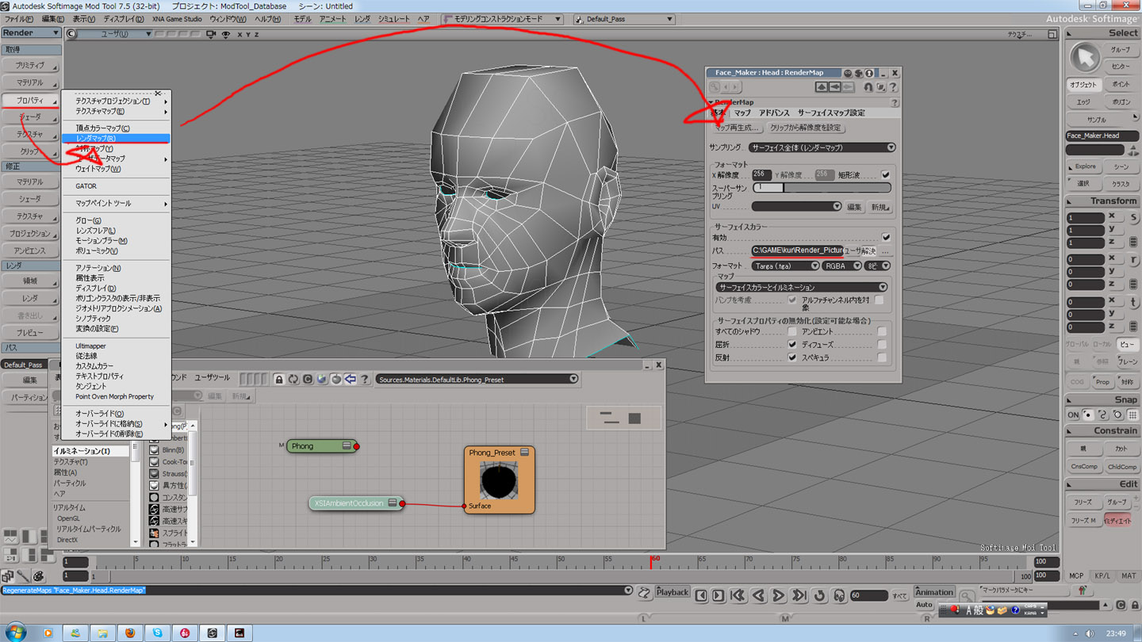Image resolution: width=1142 pixels, height=642 pixels.
Task: Click the refresh icon in Render Tree toolbar
Action: point(293,380)
